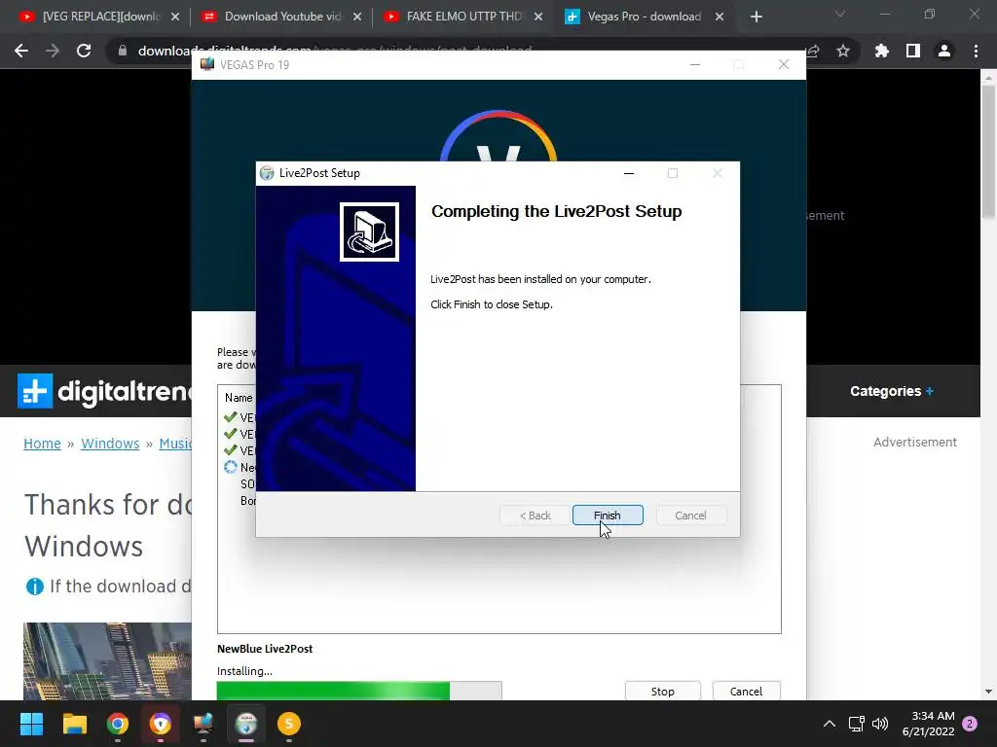Click the address bar URL
The image size is (997, 747).
(337, 51)
